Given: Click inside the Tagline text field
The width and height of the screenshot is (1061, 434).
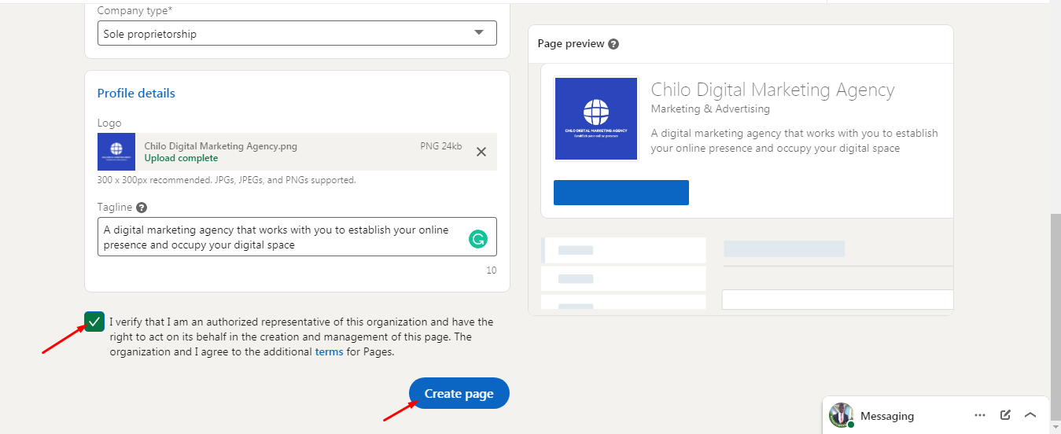Looking at the screenshot, I should pyautogui.click(x=297, y=237).
